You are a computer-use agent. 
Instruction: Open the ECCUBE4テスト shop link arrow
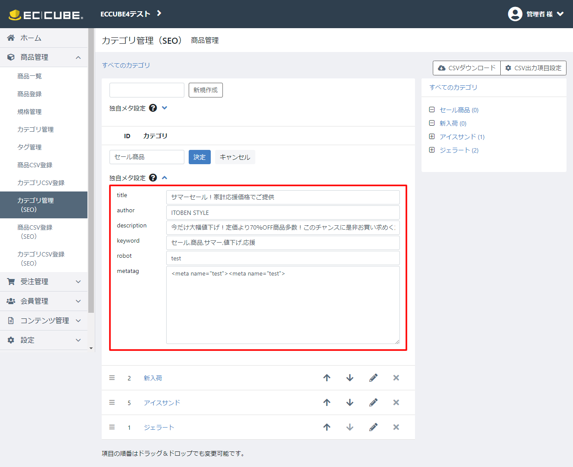tap(159, 13)
